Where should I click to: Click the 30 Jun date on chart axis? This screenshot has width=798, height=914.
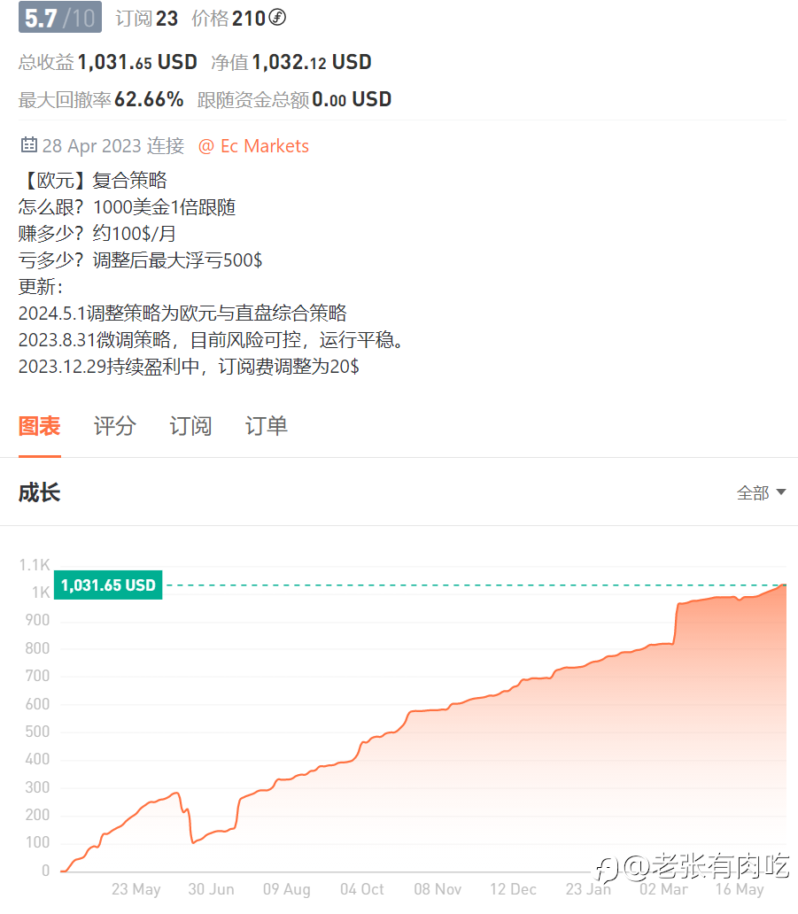click(211, 889)
